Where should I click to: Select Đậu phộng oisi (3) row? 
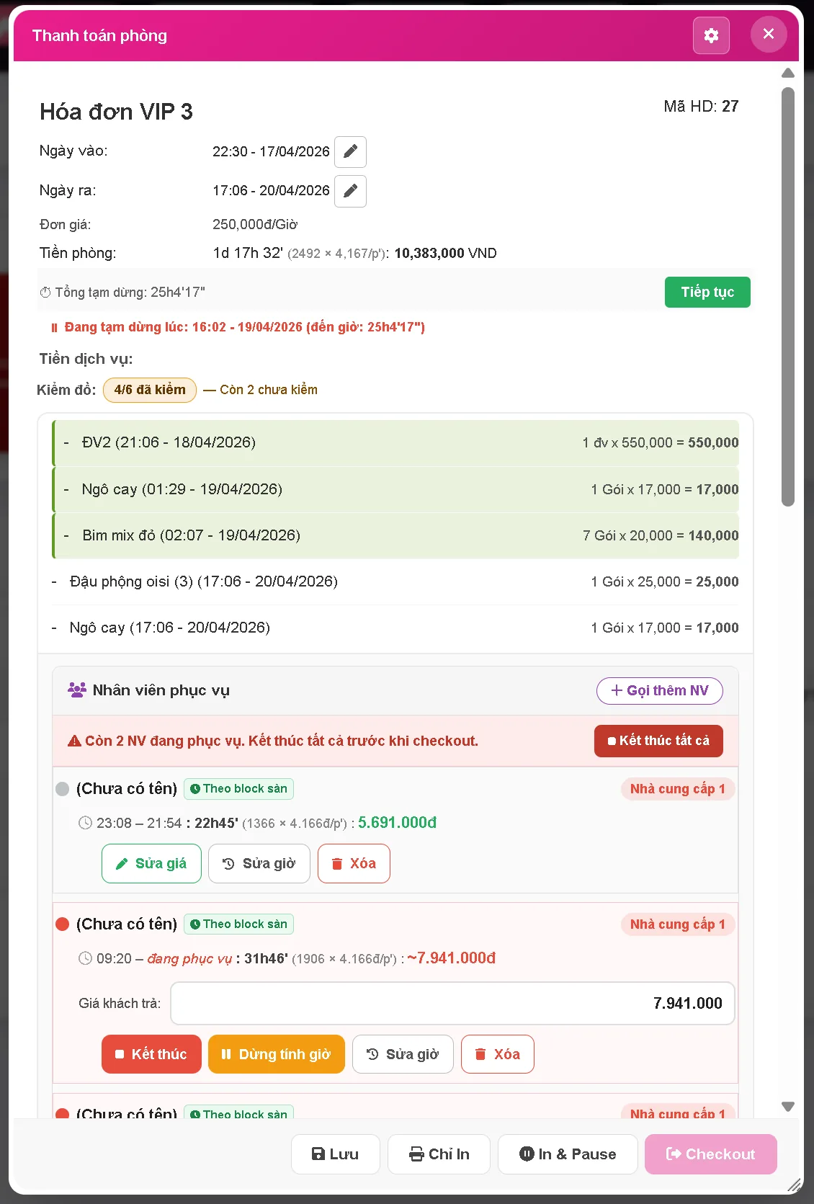pos(395,581)
